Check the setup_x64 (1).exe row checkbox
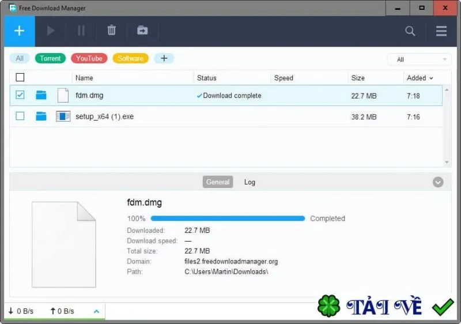 click(x=20, y=116)
